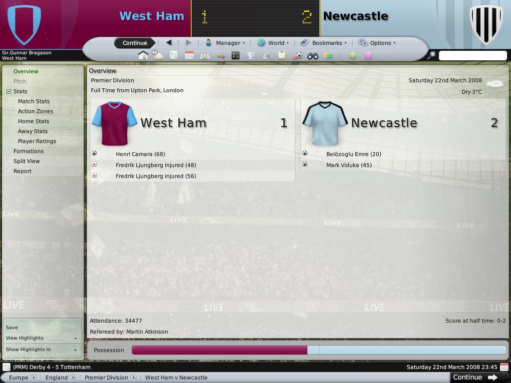Open the inbox with 7 messages
This screenshot has height=383, width=511.
158,55
